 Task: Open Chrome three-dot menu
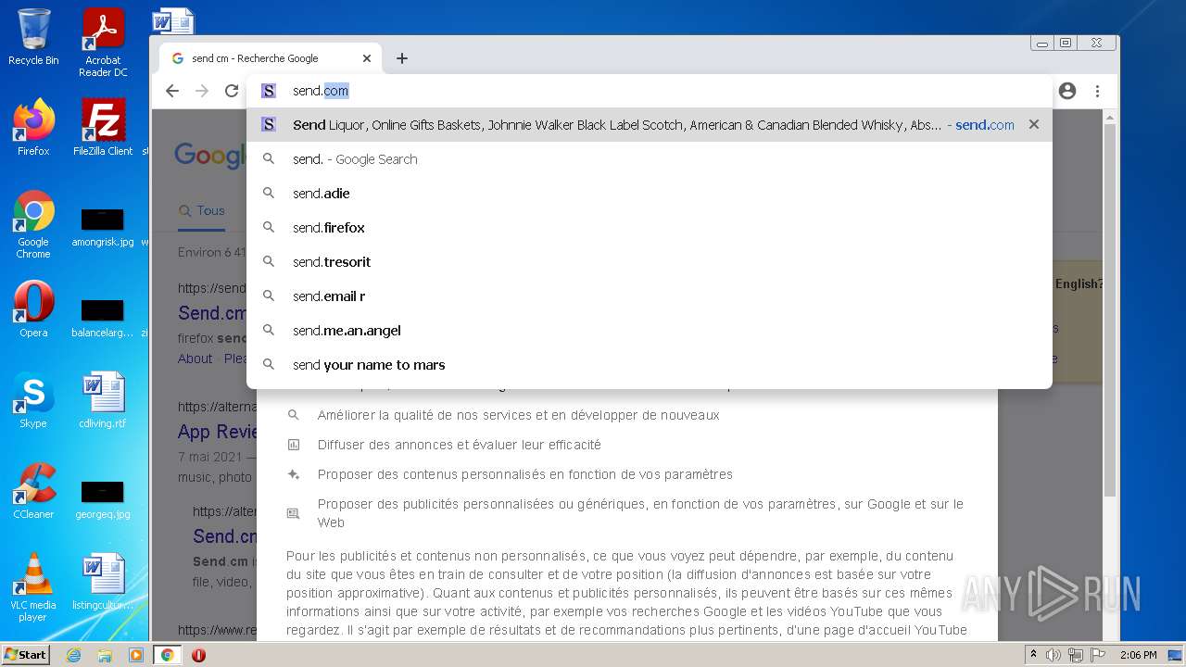[x=1097, y=91]
